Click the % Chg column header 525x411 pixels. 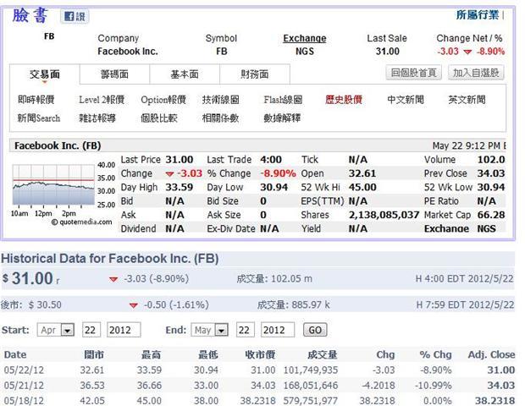pyautogui.click(x=435, y=355)
